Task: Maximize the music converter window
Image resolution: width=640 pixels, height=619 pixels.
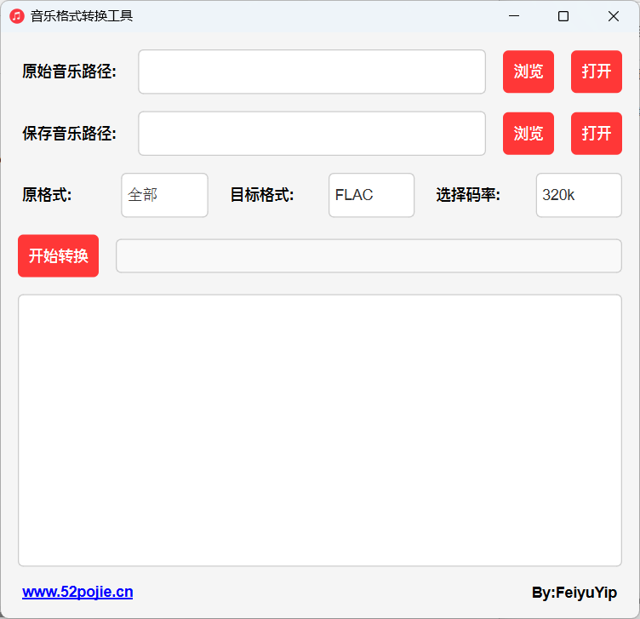Action: (563, 16)
